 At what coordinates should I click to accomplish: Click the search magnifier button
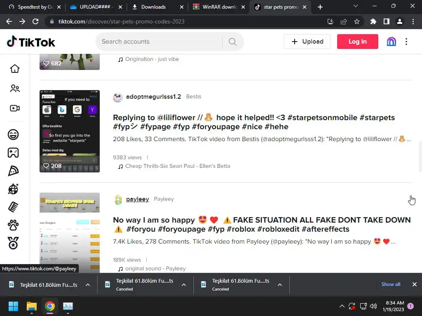[232, 42]
